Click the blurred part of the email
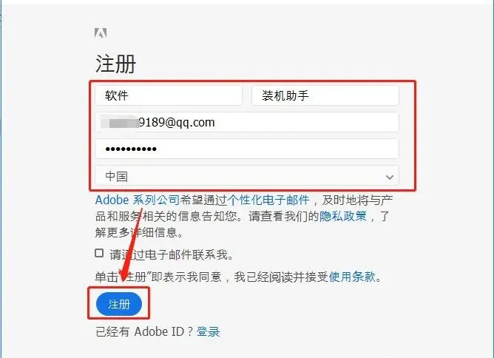 [120, 122]
